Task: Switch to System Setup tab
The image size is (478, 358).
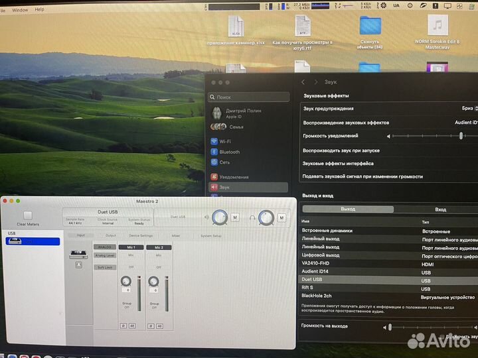Action: (211, 236)
